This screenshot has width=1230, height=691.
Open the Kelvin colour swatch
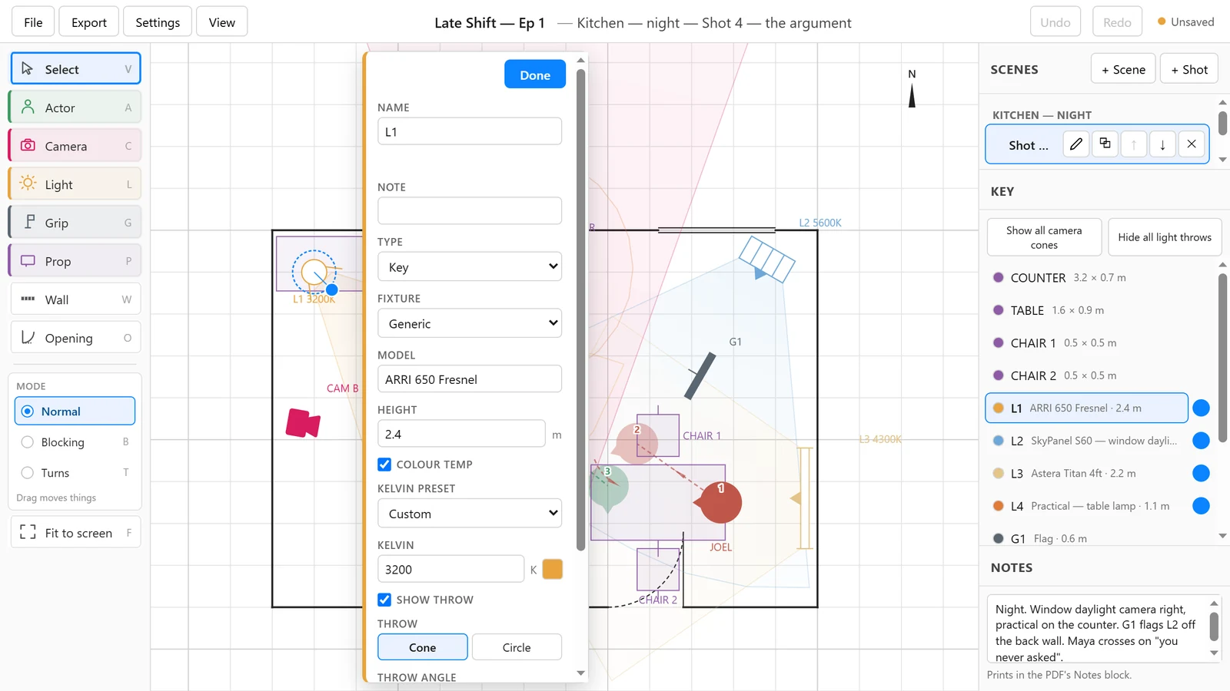pos(553,569)
